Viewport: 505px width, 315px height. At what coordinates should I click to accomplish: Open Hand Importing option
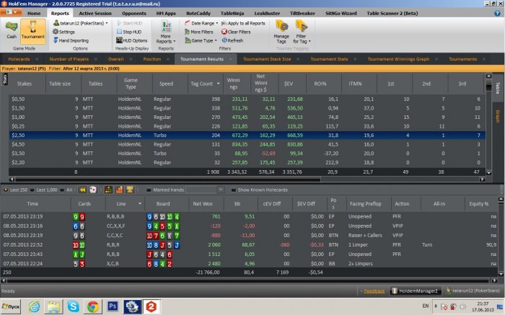tap(71, 40)
